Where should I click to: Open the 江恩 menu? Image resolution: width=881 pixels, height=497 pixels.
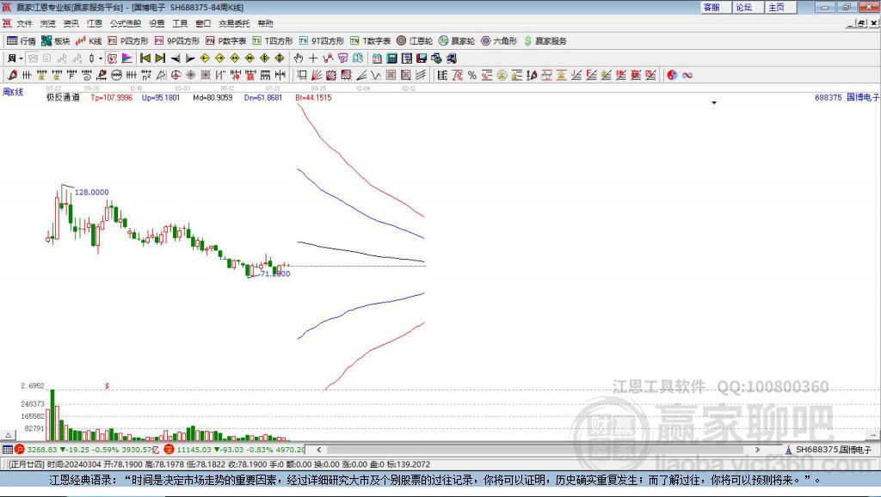pyautogui.click(x=95, y=23)
